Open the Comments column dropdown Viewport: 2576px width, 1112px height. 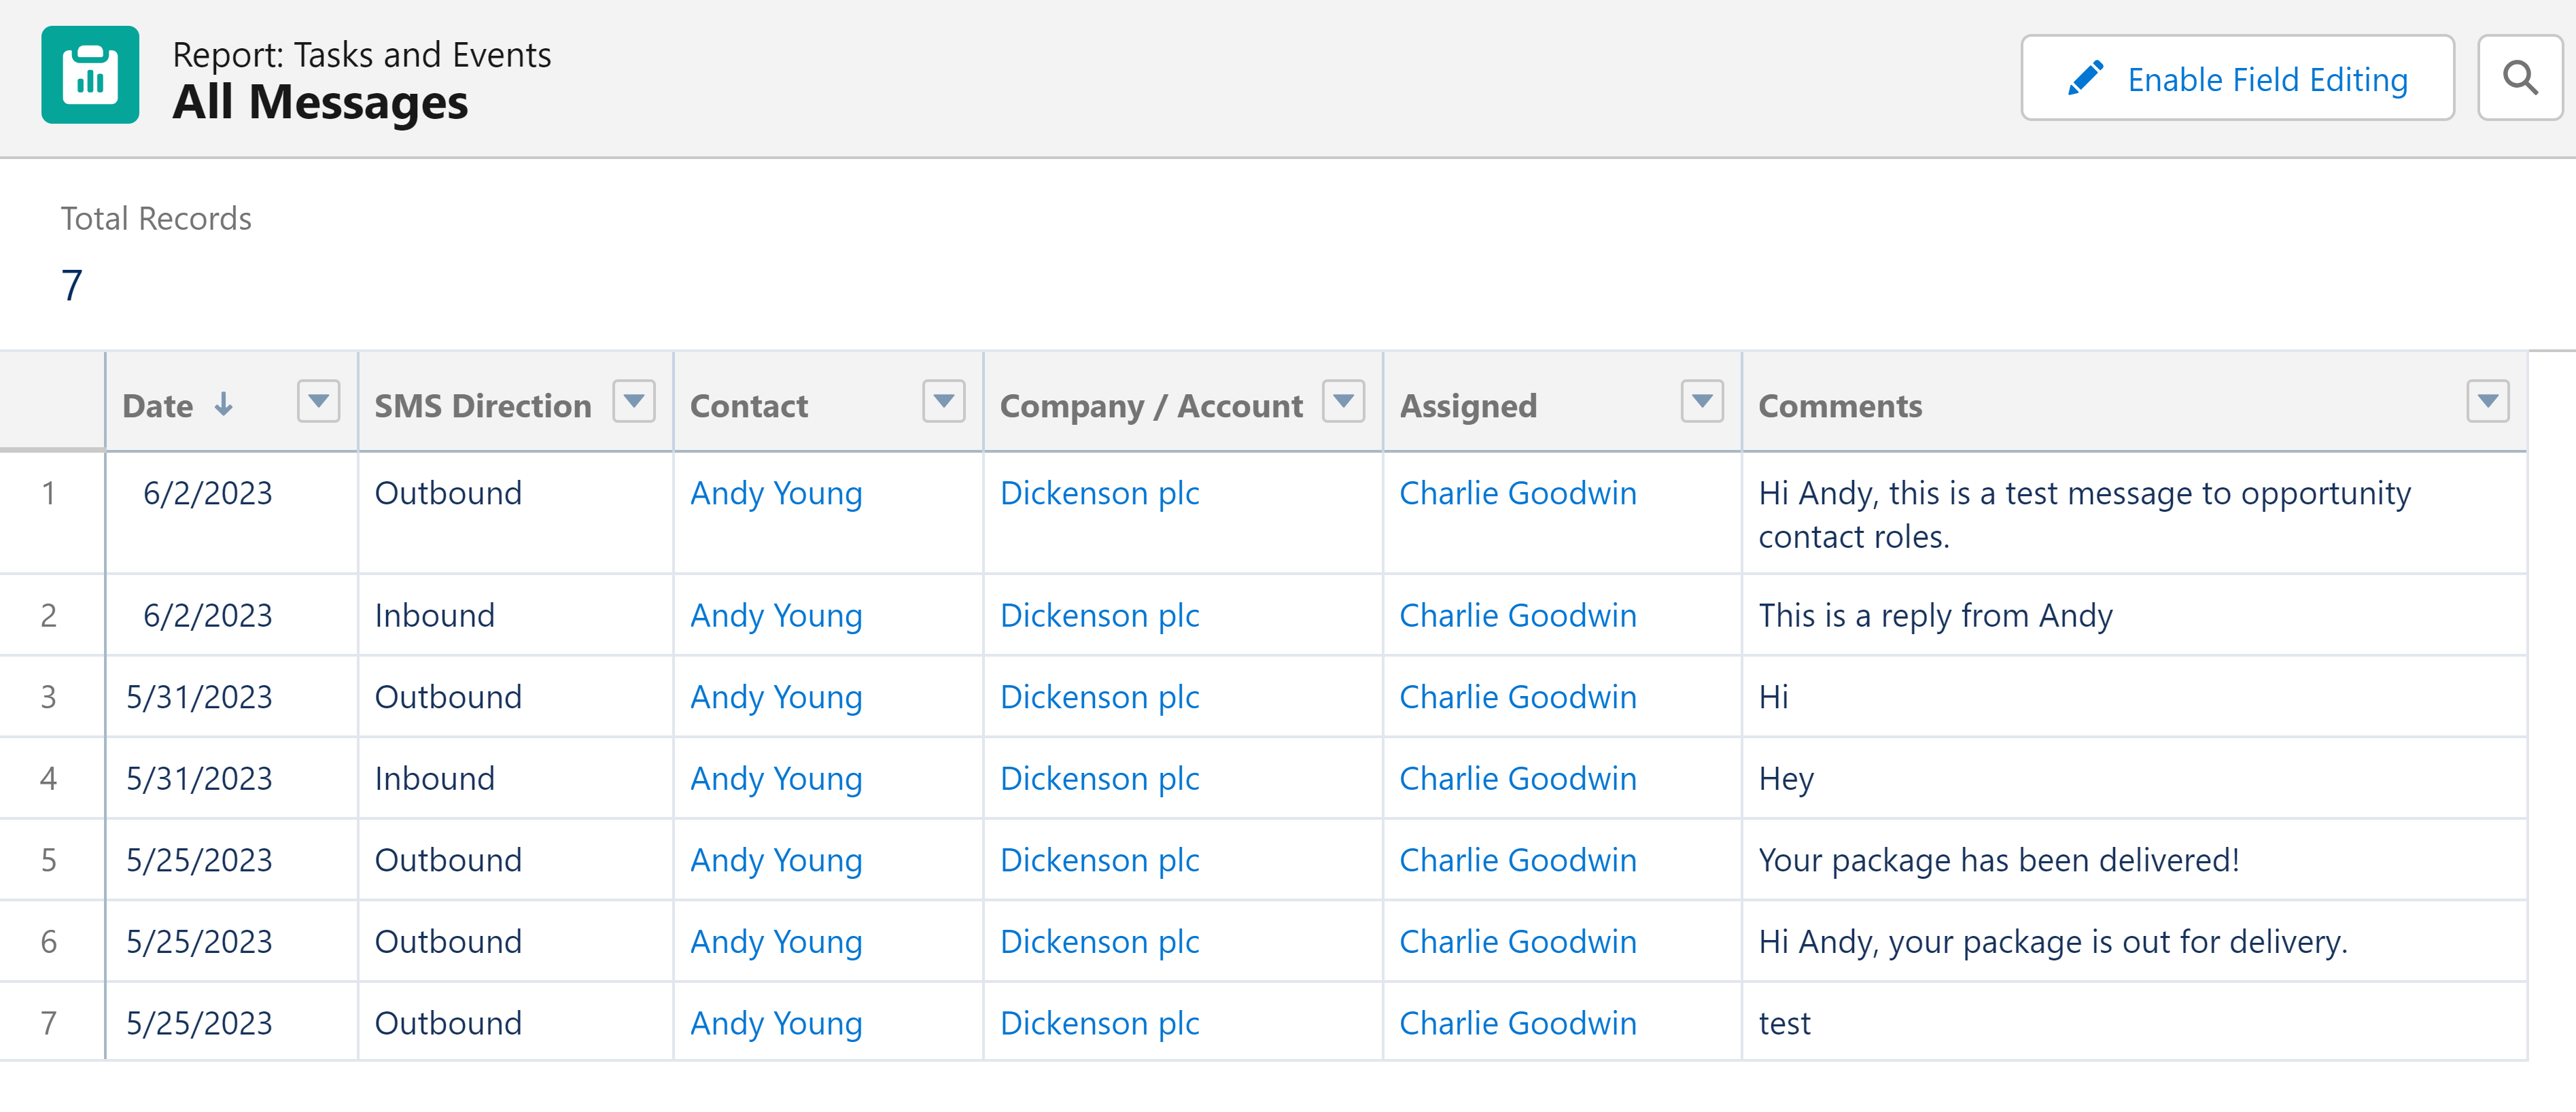click(2488, 401)
